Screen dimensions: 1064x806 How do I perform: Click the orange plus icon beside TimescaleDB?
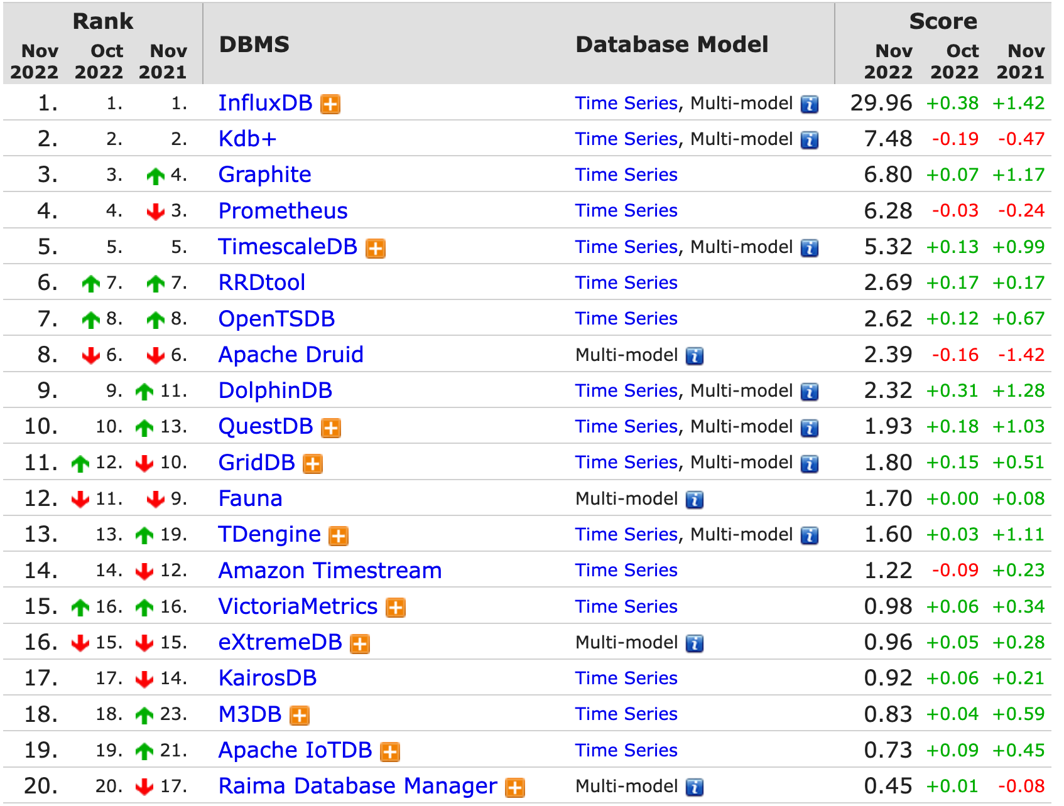point(376,248)
